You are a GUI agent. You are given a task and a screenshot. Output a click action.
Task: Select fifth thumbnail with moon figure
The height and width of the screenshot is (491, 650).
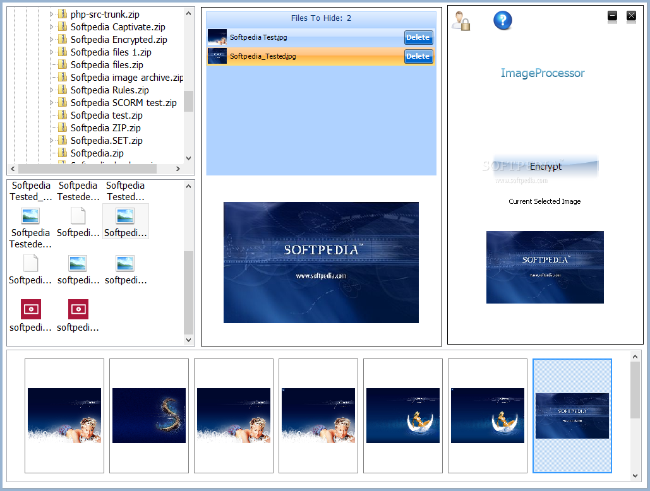click(x=403, y=416)
